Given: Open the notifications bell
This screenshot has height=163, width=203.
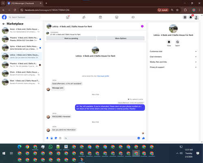Looking at the screenshot, I should pos(191,17).
